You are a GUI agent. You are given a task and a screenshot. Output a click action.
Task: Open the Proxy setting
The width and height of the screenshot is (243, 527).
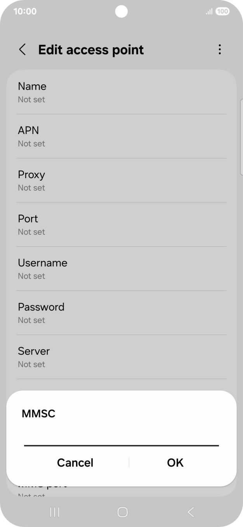pos(121,180)
